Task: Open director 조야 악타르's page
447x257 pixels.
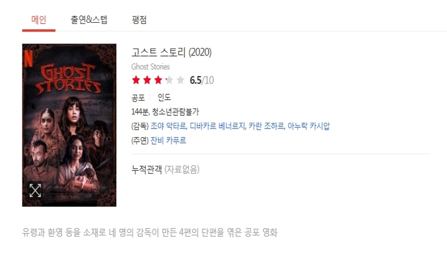Action: (168, 126)
